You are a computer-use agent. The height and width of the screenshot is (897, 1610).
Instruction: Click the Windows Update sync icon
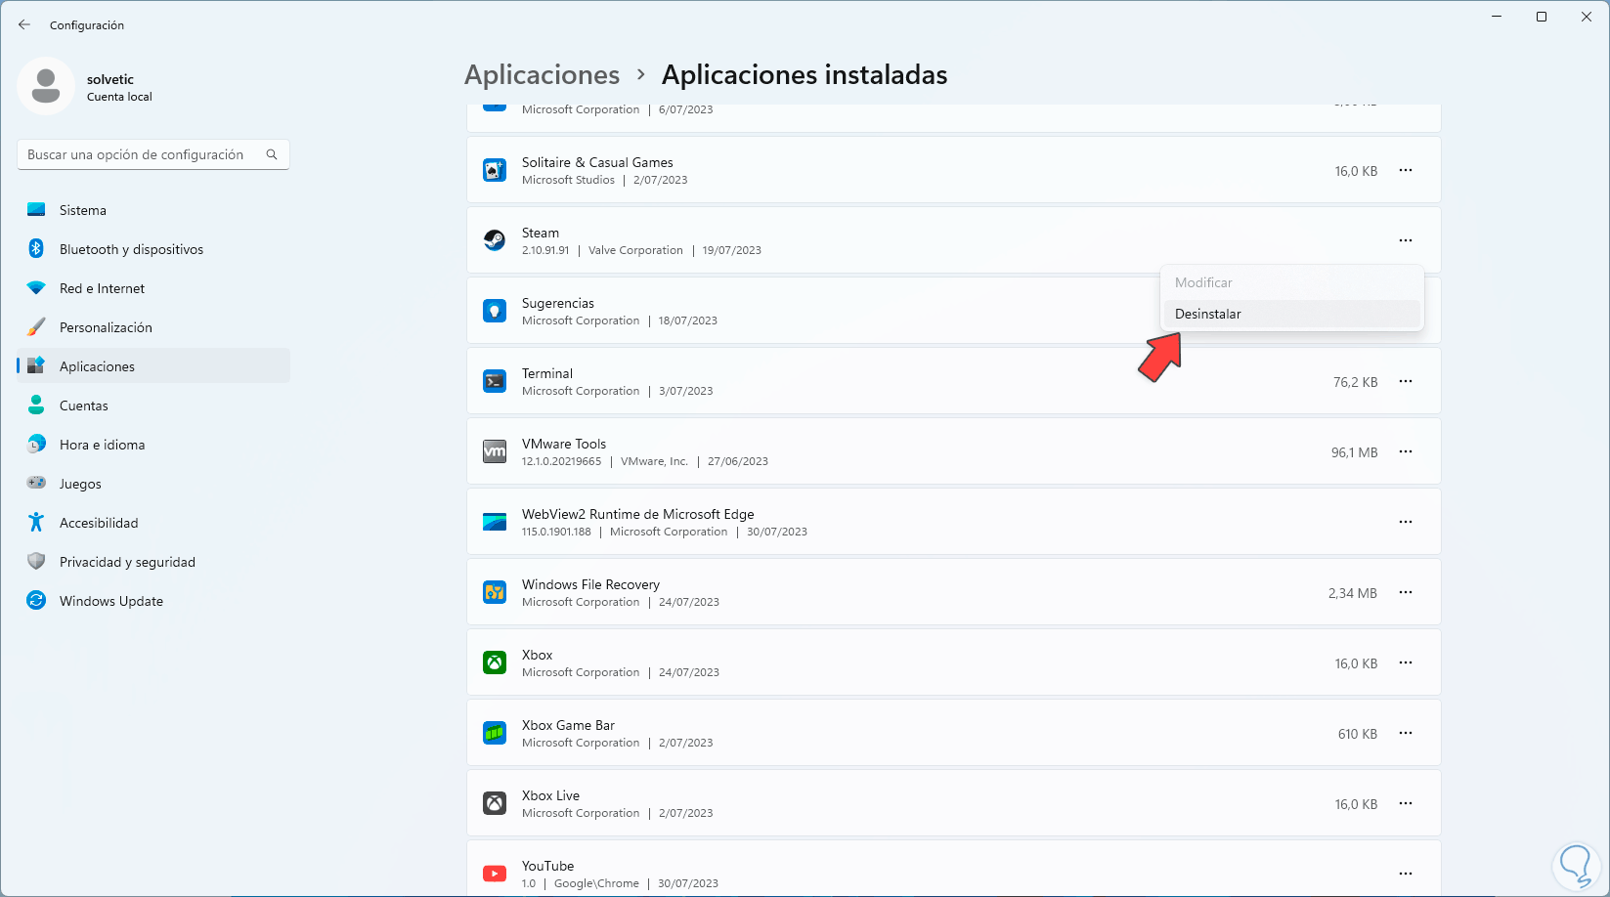[x=36, y=601]
